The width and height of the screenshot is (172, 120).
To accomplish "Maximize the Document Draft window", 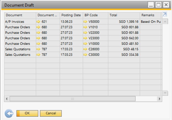I will coord(158,5).
